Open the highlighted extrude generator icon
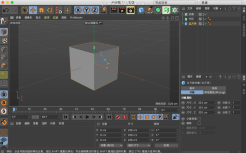246x153 pixels. coord(166,10)
